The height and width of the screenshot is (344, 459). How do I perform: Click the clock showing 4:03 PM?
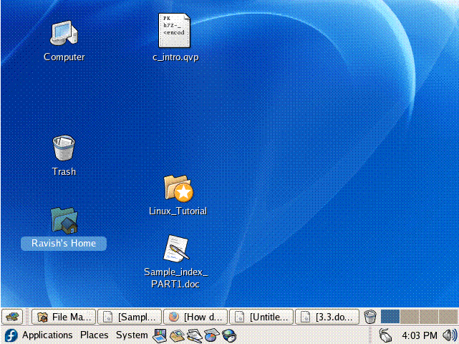click(x=420, y=335)
